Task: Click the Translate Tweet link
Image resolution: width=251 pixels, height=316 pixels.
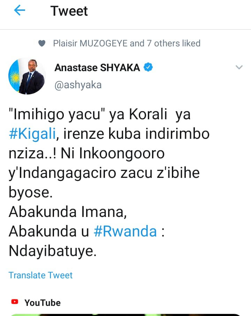Action: 40,275
